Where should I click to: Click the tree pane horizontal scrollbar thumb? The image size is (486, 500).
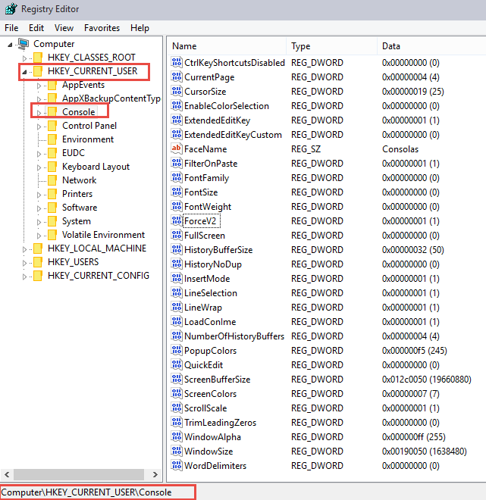click(79, 474)
